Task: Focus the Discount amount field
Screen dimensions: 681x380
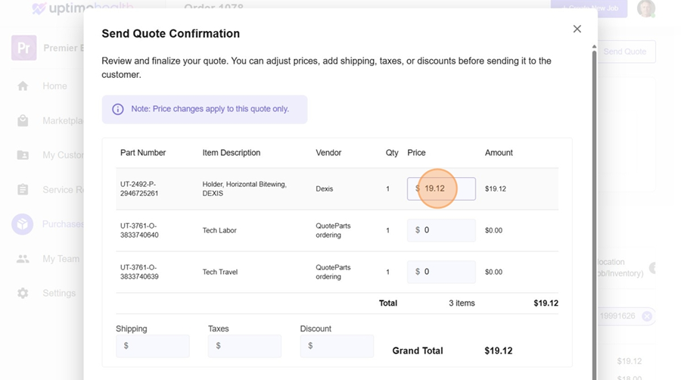Action: pyautogui.click(x=341, y=346)
